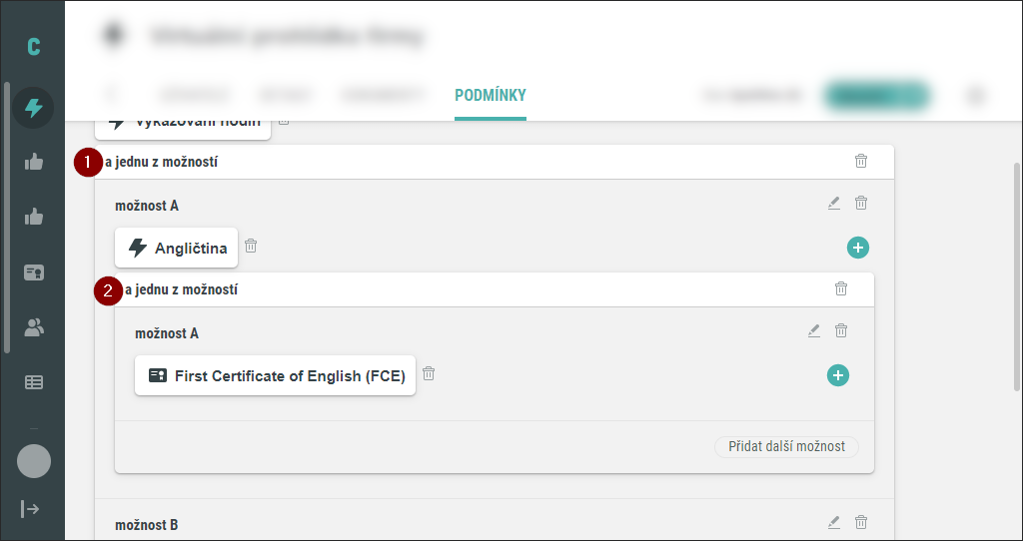The height and width of the screenshot is (541, 1023).
Task: Delete the First Certificate of English condition
Action: [x=429, y=373]
